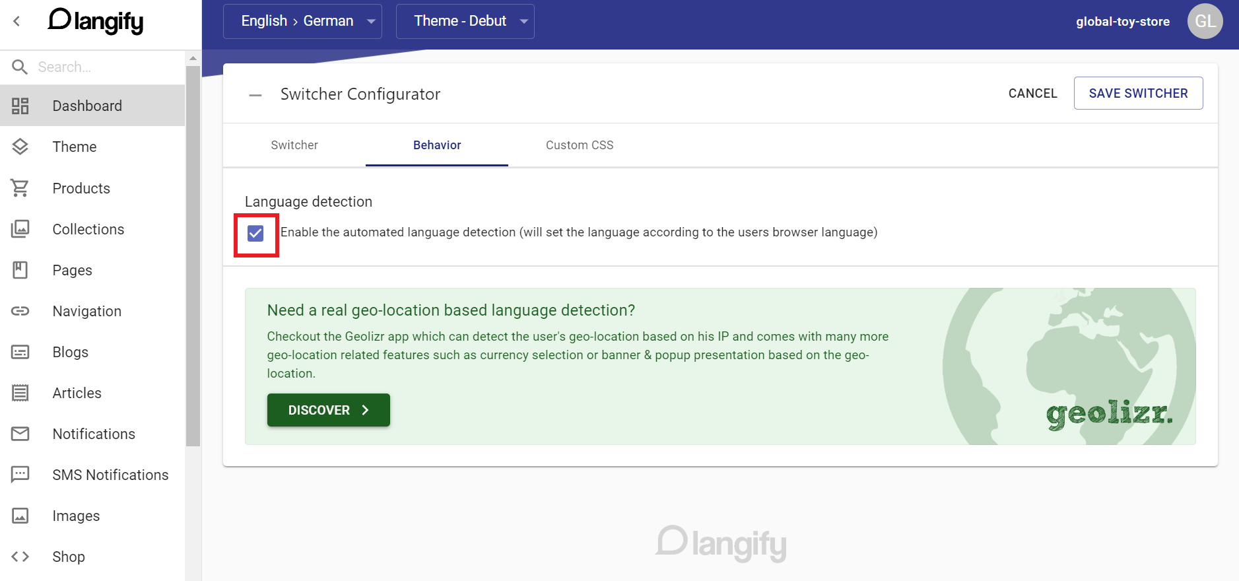This screenshot has width=1239, height=581.
Task: Open Dashboard in the sidebar
Action: [x=92, y=106]
